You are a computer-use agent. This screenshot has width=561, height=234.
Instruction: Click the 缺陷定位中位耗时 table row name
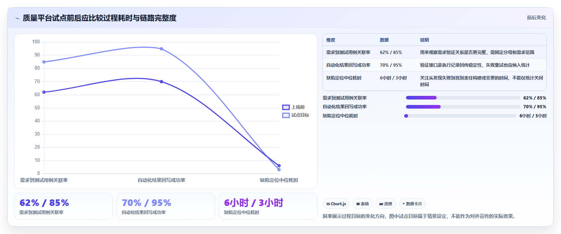(x=344, y=78)
